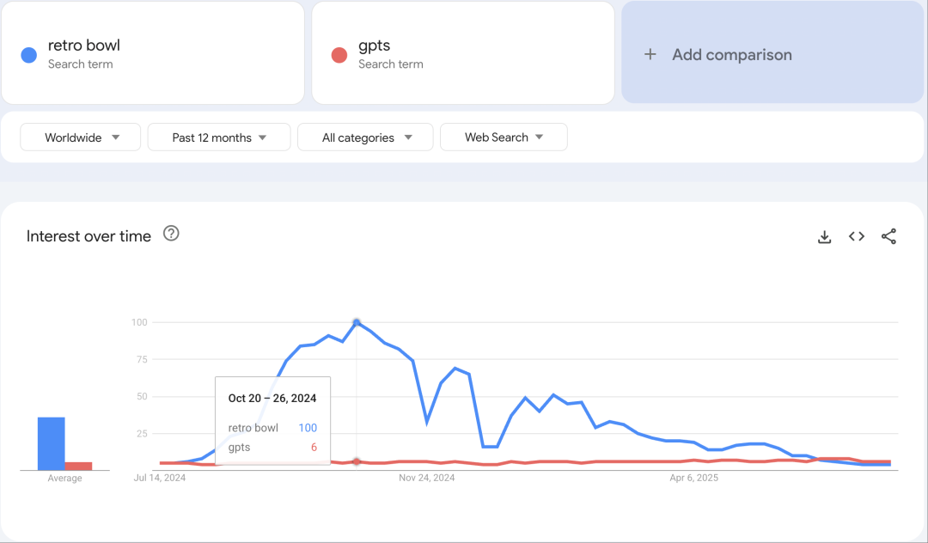
Task: Download the Interest over time CSV
Action: [824, 236]
